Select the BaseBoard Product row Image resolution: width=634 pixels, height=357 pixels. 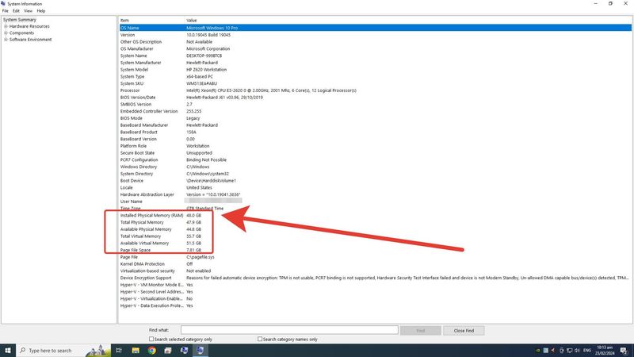click(375, 132)
